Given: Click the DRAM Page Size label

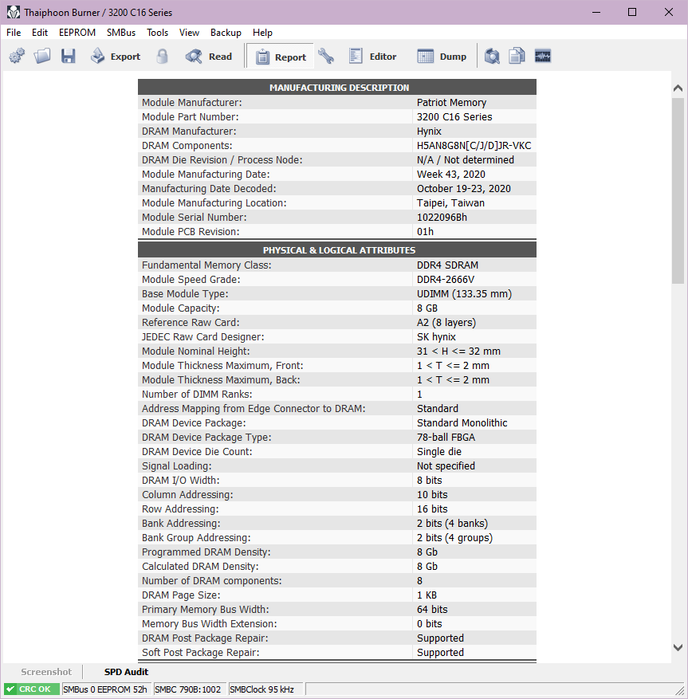Looking at the screenshot, I should click(181, 595).
